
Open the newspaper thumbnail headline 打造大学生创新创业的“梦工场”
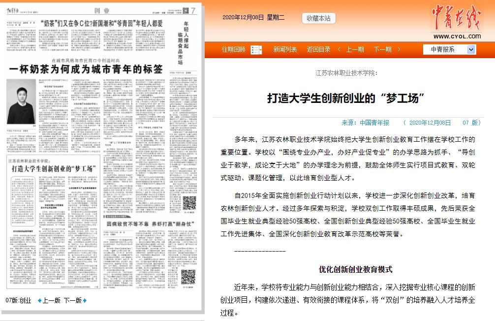coord(54,169)
